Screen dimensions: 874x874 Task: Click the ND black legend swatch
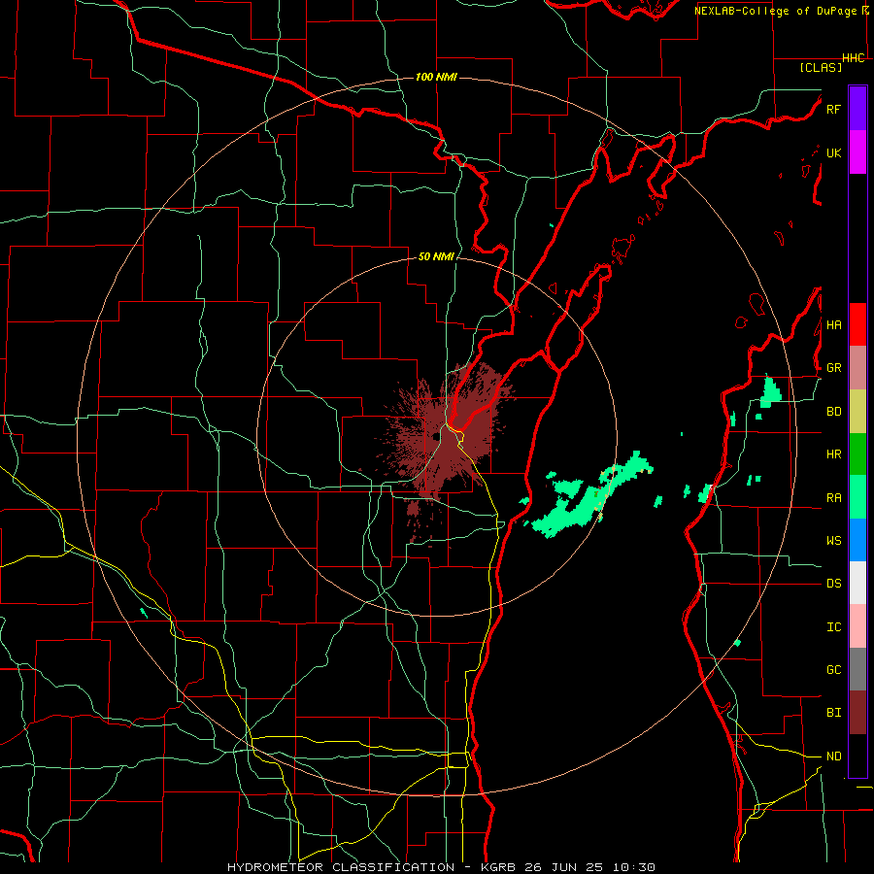(857, 756)
